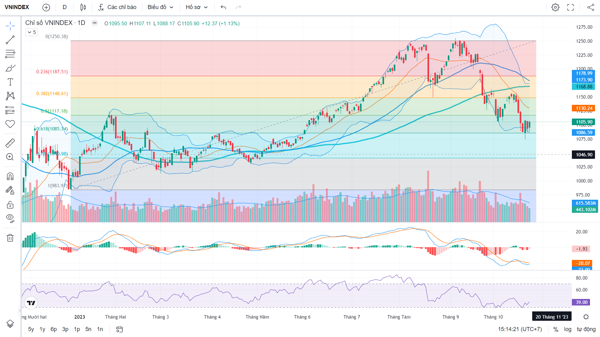The height and width of the screenshot is (337, 600).
Task: Change the candlestick chart style
Action: pos(83,7)
